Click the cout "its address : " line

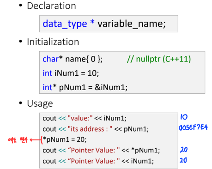click(96, 129)
